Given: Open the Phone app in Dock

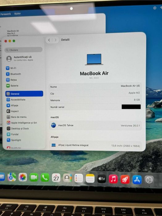Looking at the screenshot, I should (x=45, y=177).
